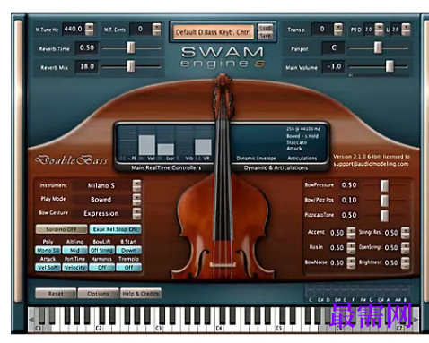Image resolution: width=429 pixels, height=343 pixels.
Task: Adjust the PB U stepper
Action: coord(406,29)
